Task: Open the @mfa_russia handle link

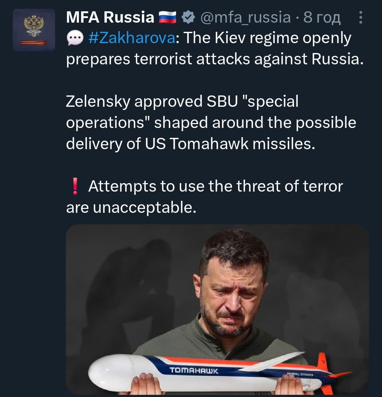Action: click(x=245, y=17)
